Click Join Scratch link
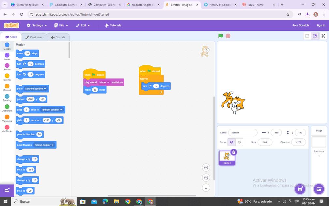This screenshot has height=206, width=329. pos(301,25)
